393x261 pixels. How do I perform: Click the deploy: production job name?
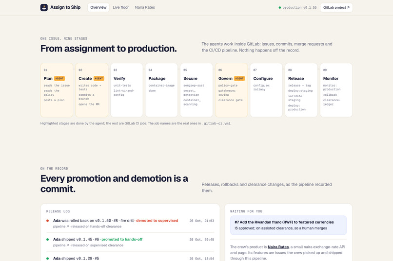coord(297,107)
